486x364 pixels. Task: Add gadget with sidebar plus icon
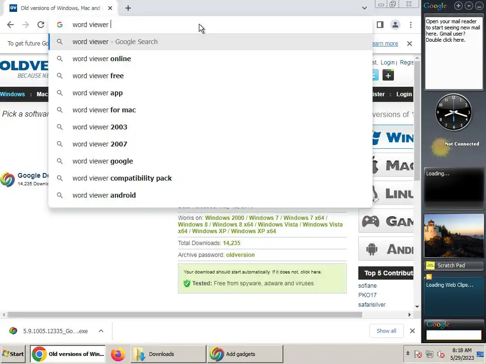click(458, 6)
